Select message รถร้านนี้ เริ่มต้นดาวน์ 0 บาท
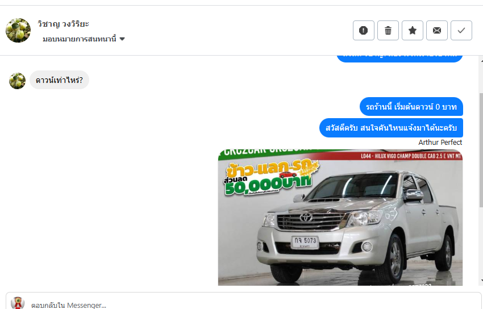 (411, 107)
